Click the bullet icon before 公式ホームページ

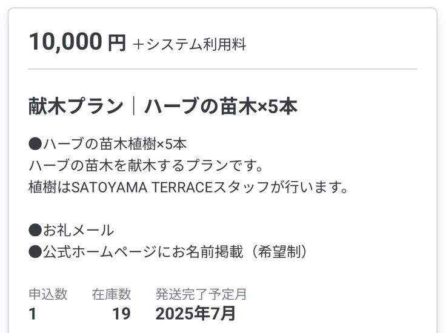pos(35,252)
